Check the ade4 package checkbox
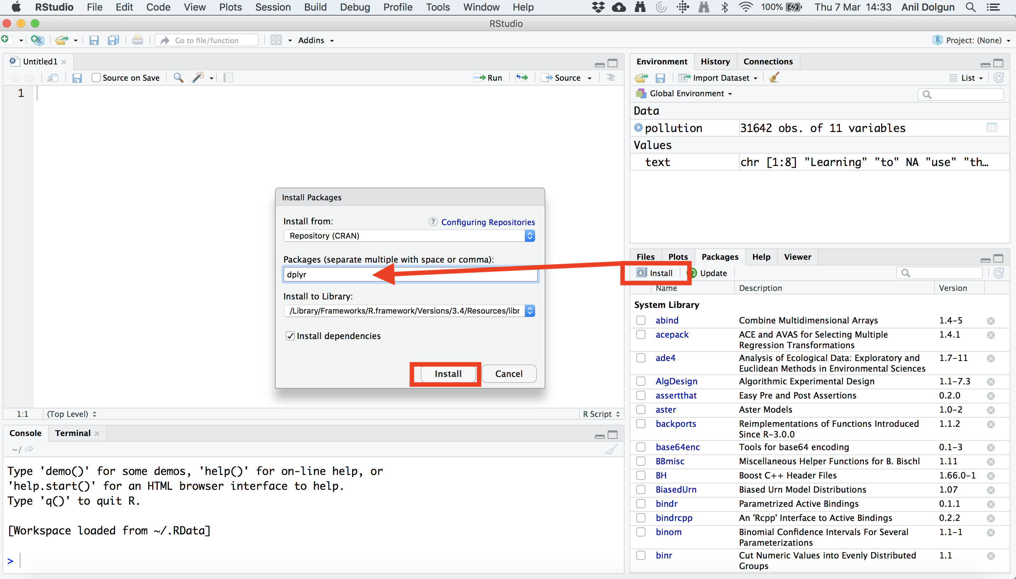The width and height of the screenshot is (1016, 579). [641, 358]
